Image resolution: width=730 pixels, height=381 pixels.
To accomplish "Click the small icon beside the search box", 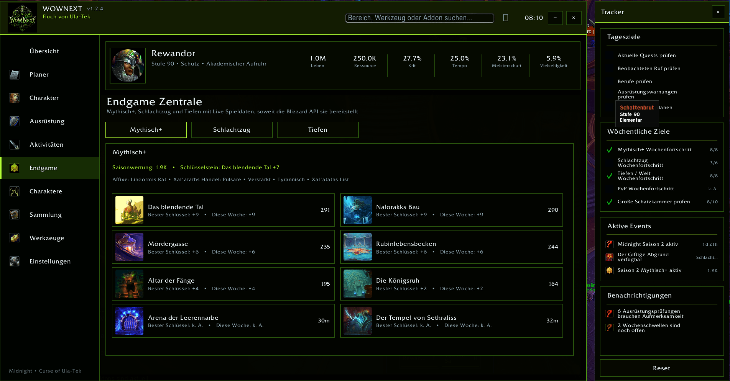I will pos(506,18).
